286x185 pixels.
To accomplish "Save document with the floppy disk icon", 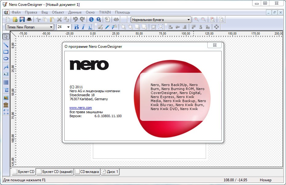I will (x=22, y=19).
